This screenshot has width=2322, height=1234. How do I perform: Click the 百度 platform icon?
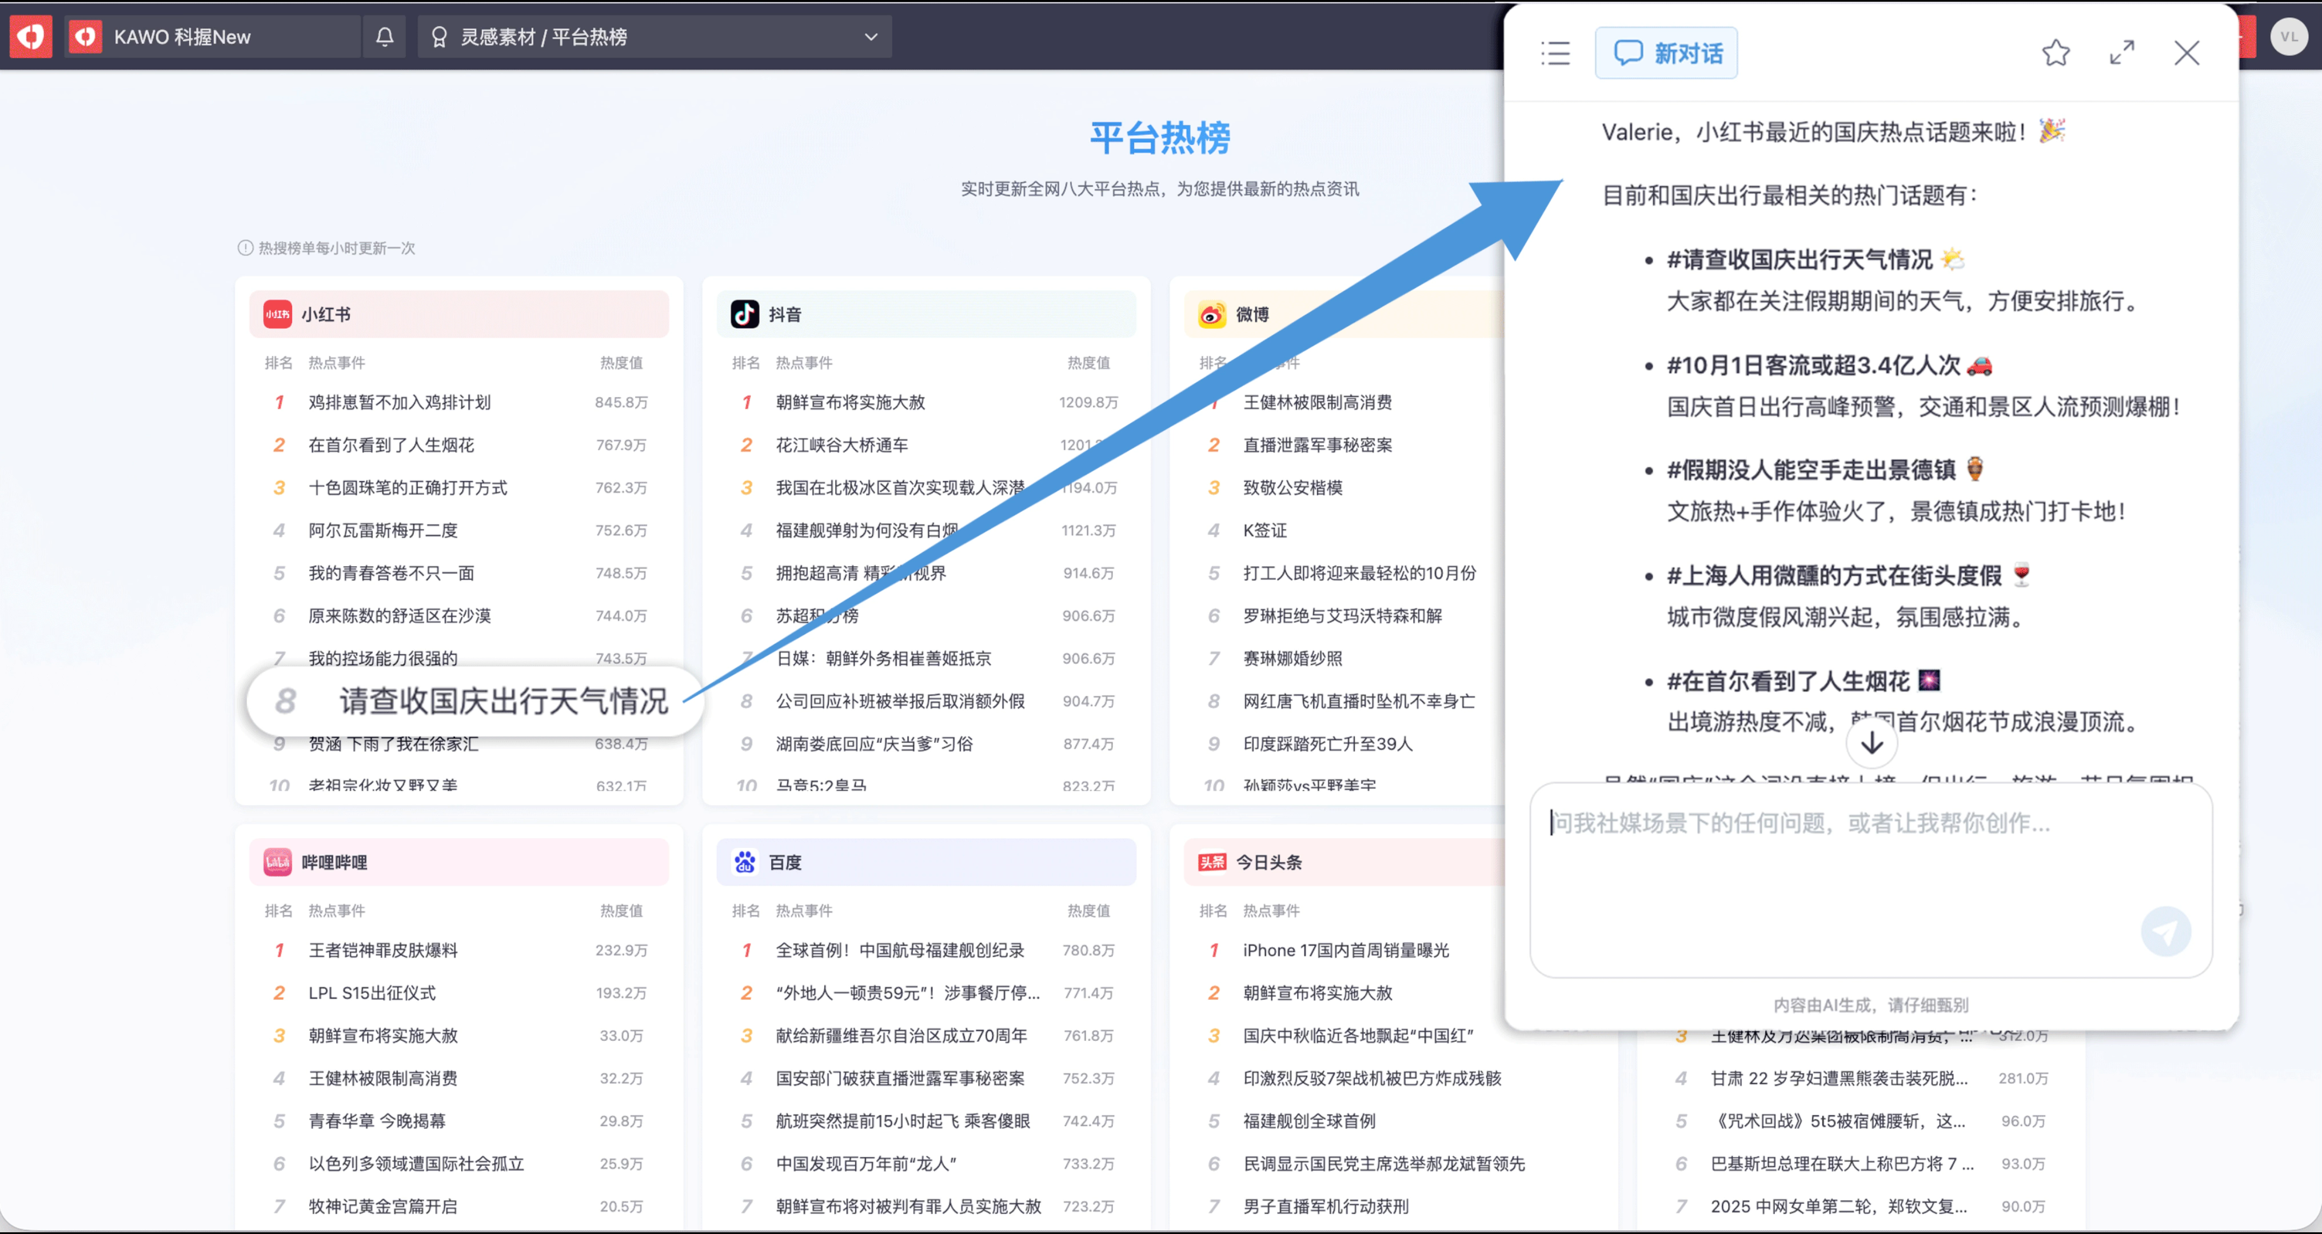(x=744, y=862)
